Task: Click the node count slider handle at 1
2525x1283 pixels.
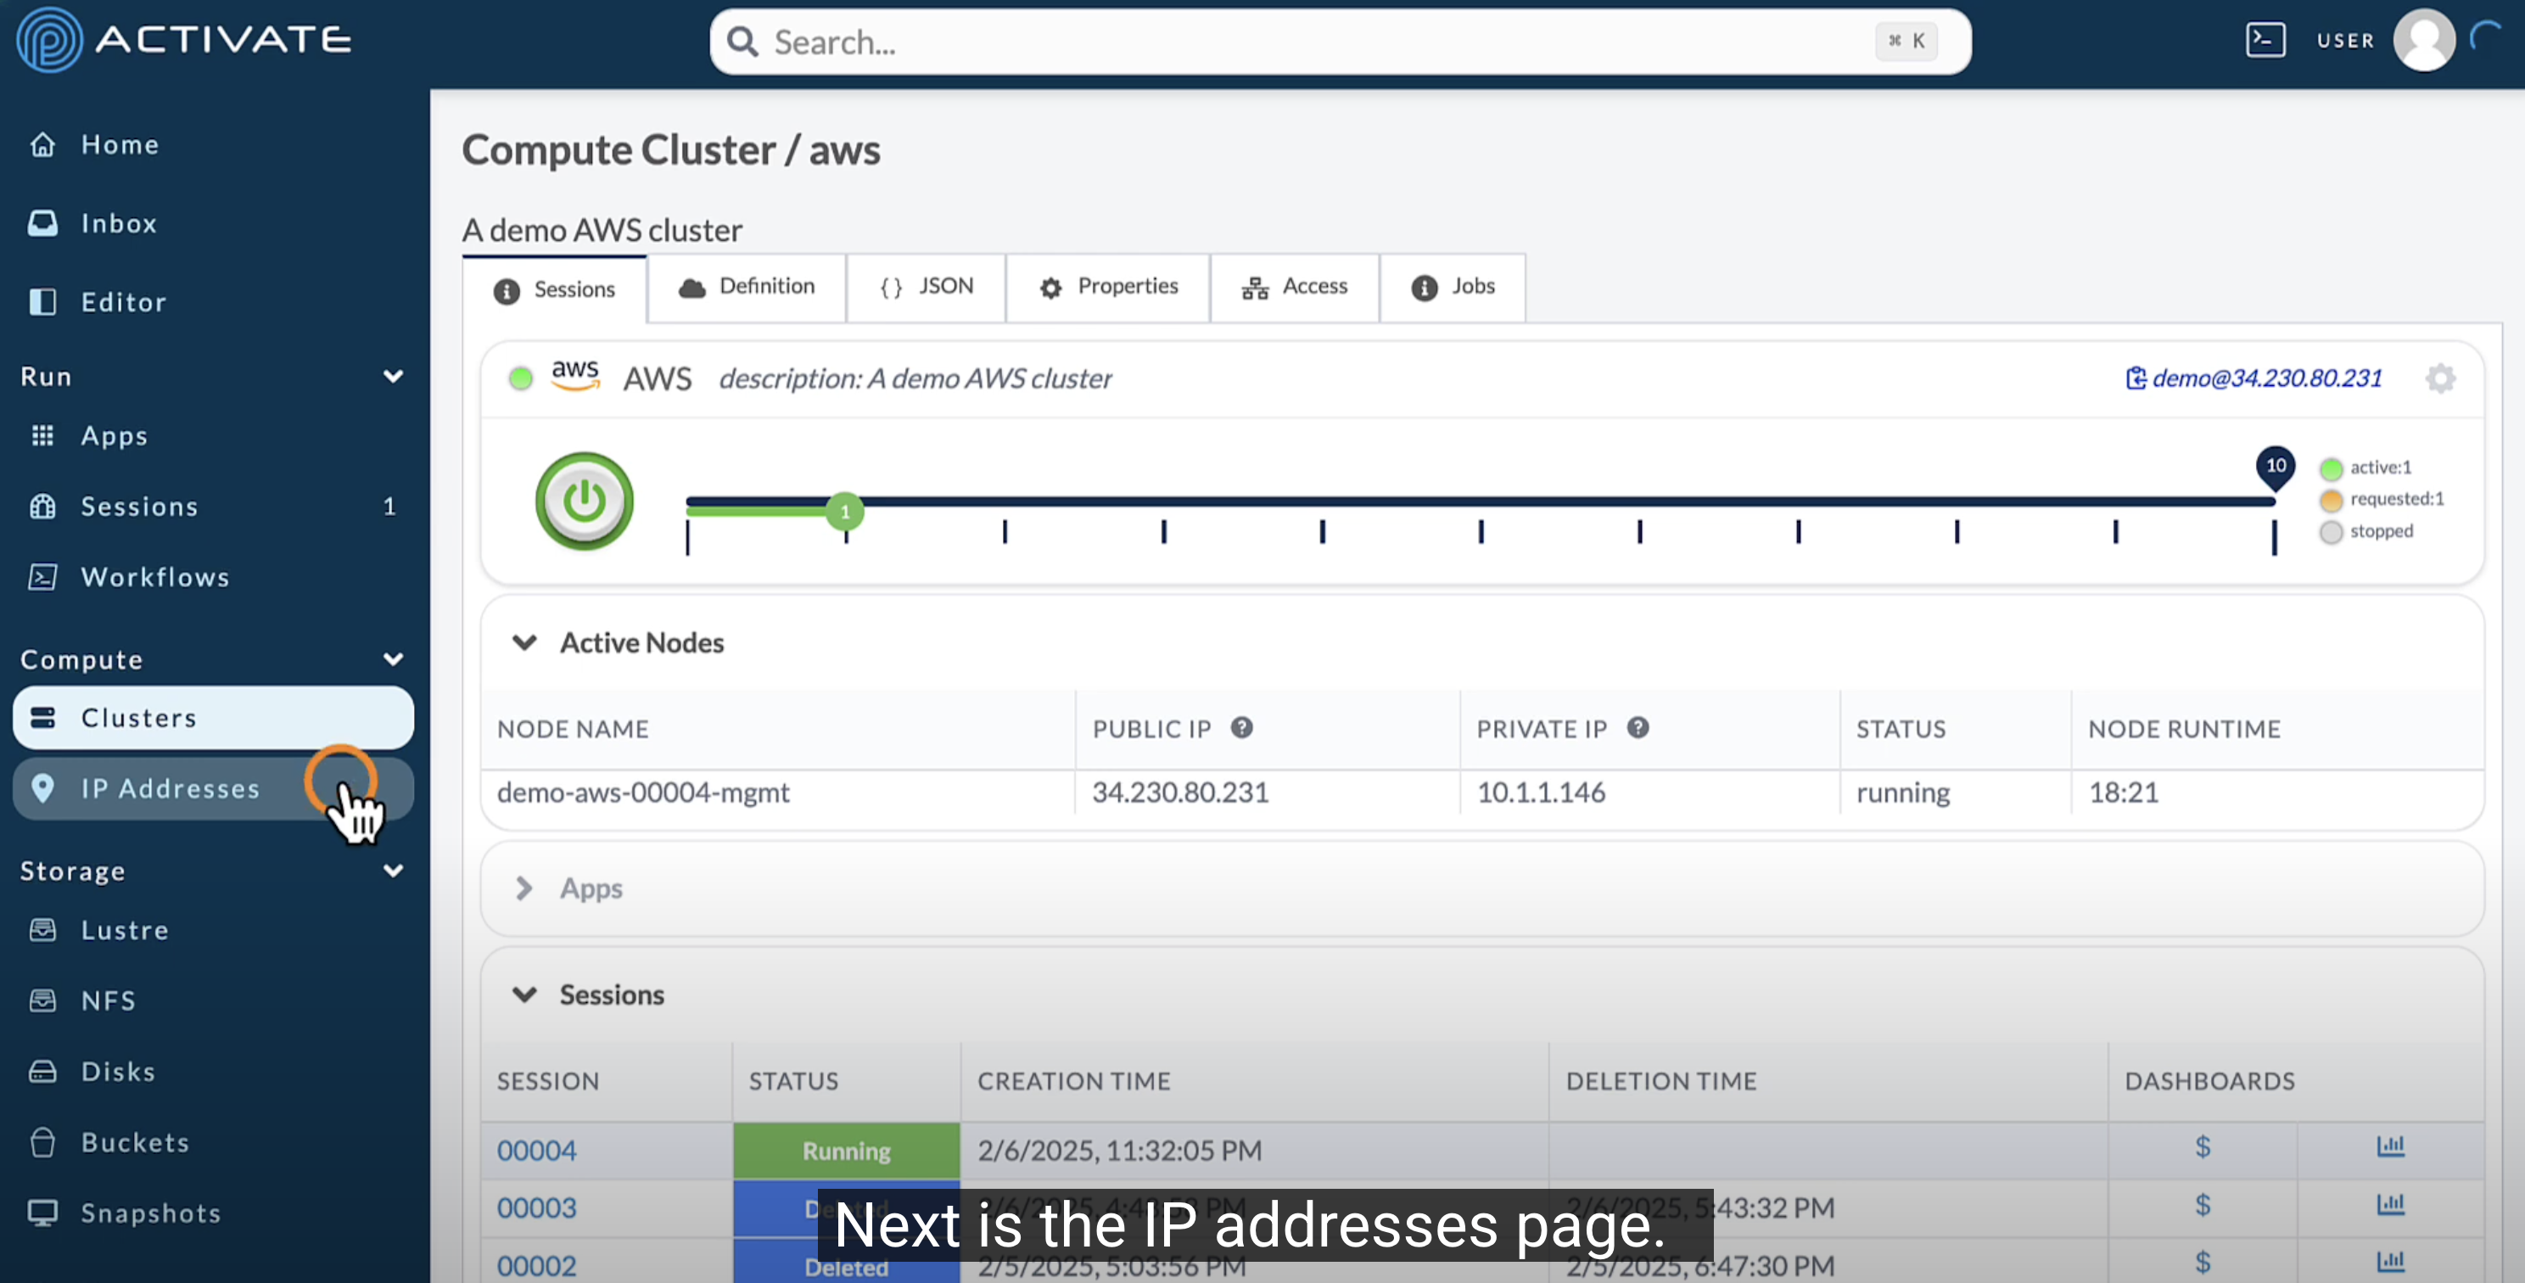Action: (845, 512)
